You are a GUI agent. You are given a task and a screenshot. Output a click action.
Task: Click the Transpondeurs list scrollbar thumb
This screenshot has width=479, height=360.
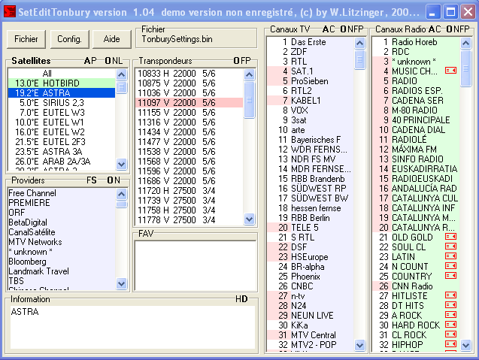click(x=250, y=99)
